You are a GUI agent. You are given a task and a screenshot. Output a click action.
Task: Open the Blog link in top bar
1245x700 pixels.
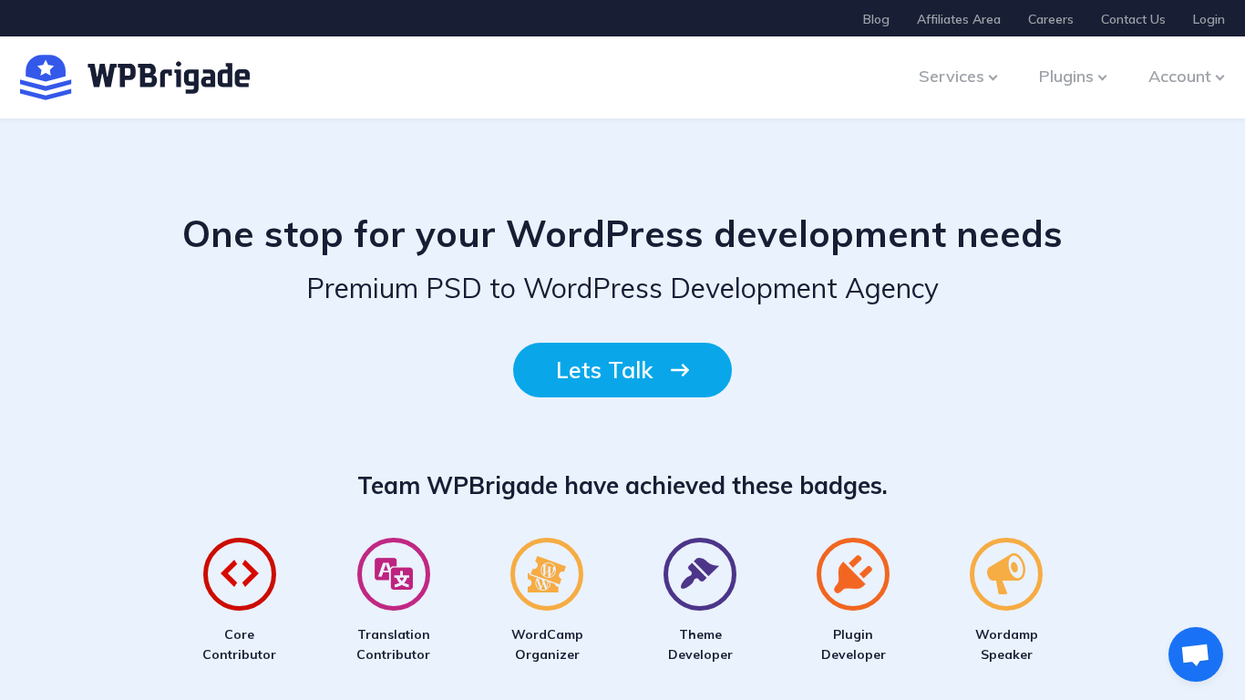coord(876,19)
